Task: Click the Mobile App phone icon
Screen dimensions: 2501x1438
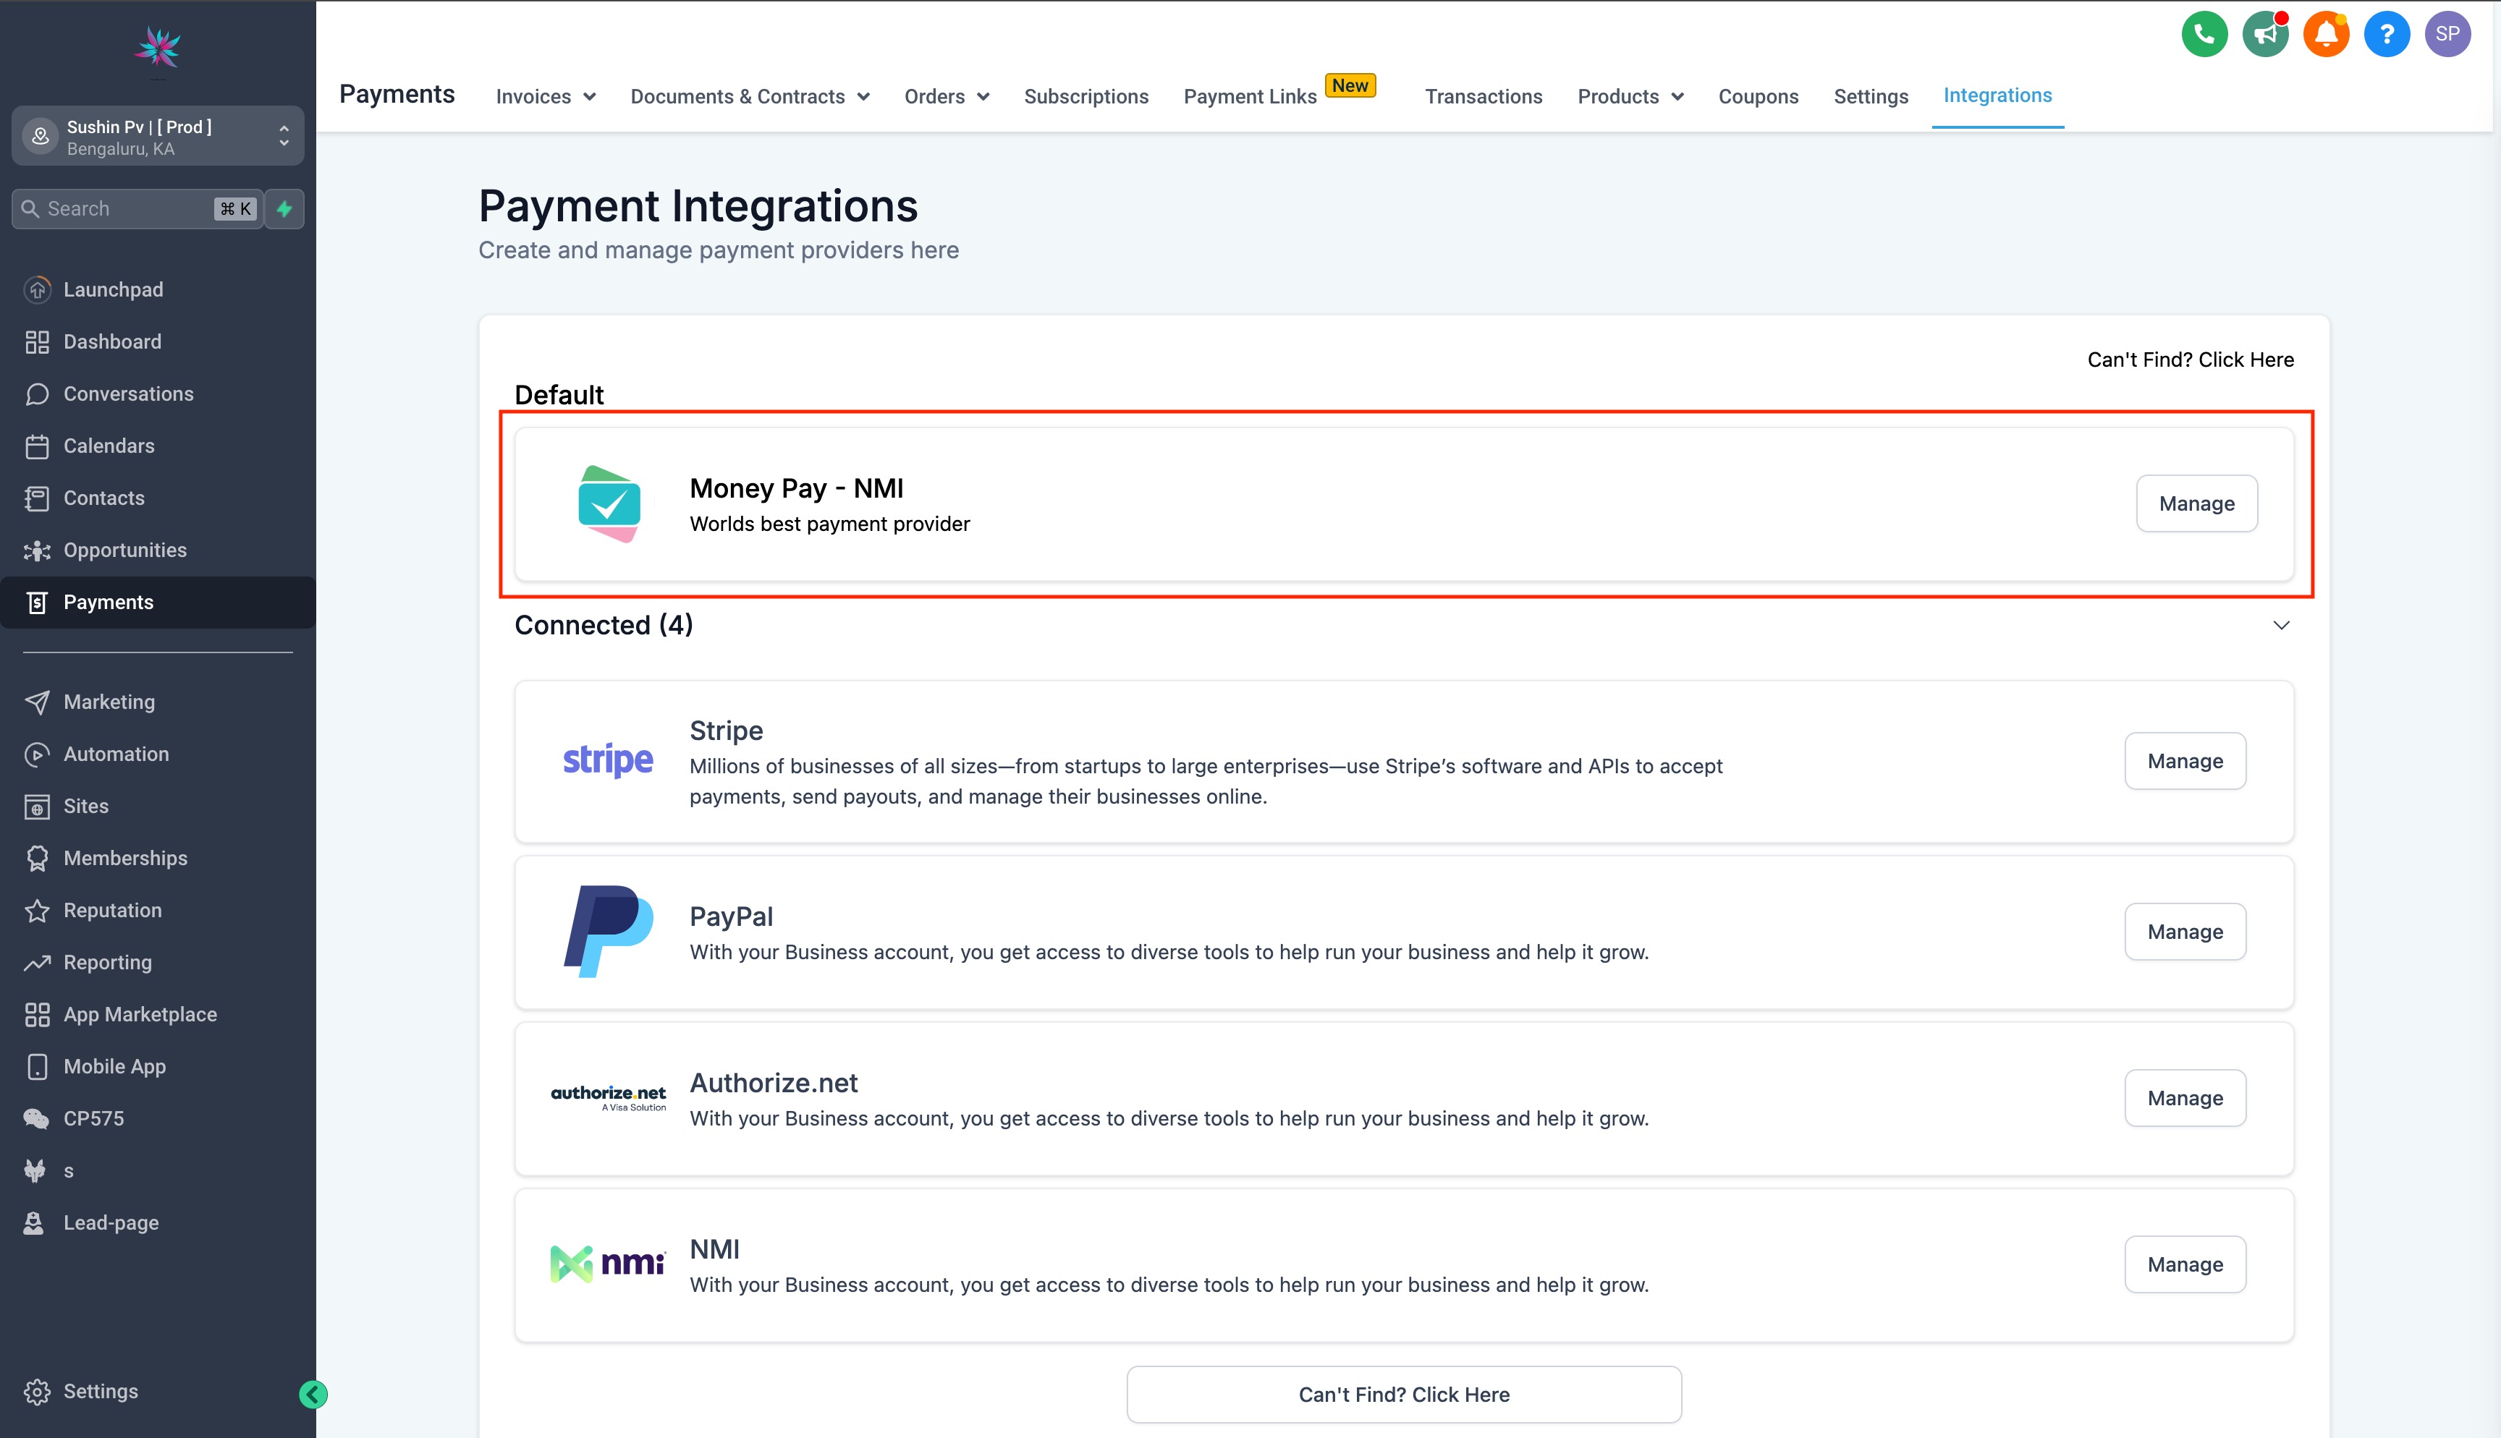Action: tap(38, 1067)
